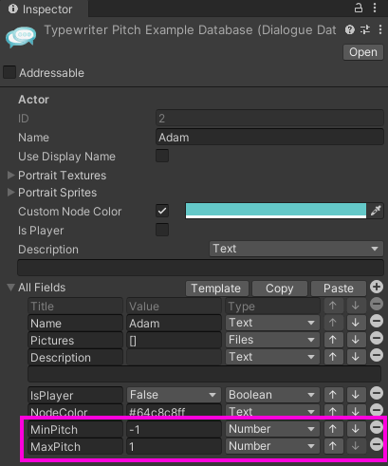The height and width of the screenshot is (466, 388).
Task: Open the Description type dropdown showing Text
Action: [296, 249]
